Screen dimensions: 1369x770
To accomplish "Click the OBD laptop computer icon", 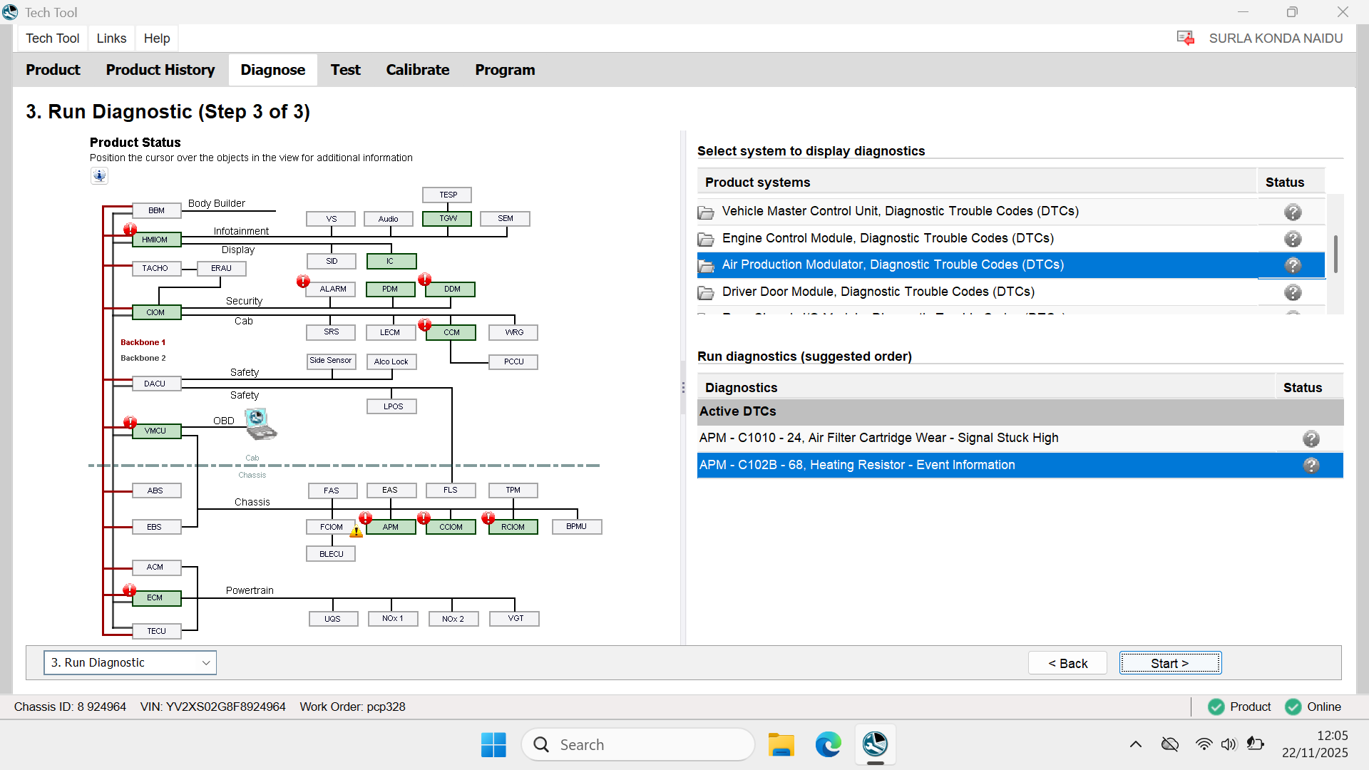I will [260, 423].
